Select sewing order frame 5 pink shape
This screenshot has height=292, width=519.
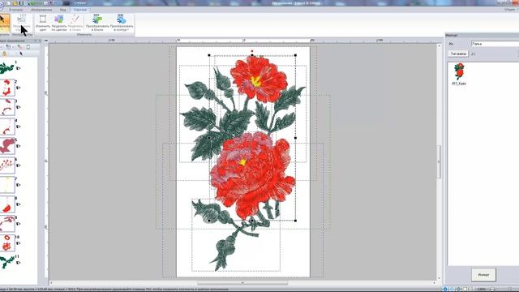pyautogui.click(x=7, y=146)
